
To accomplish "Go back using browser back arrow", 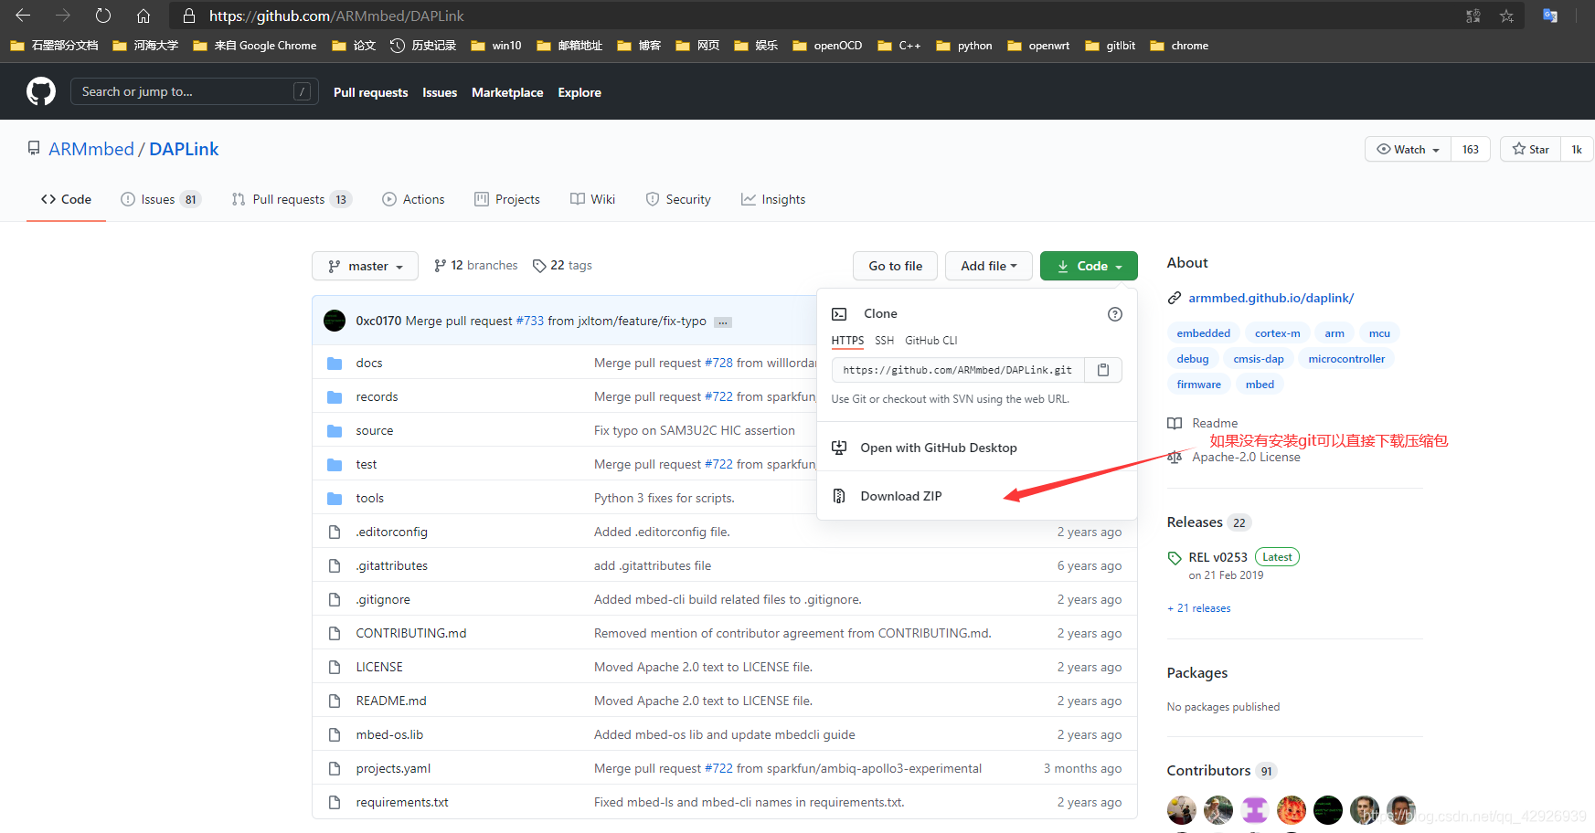I will tap(23, 16).
